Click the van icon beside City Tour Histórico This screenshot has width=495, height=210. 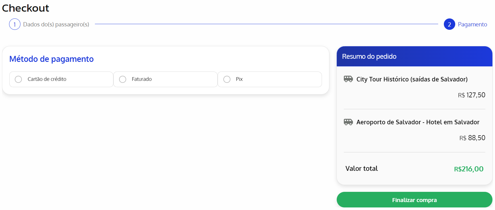tap(348, 79)
